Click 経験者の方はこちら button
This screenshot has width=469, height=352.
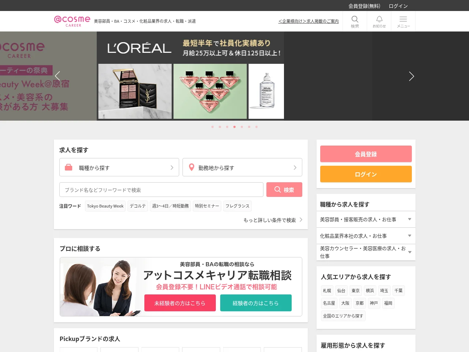[256, 303]
